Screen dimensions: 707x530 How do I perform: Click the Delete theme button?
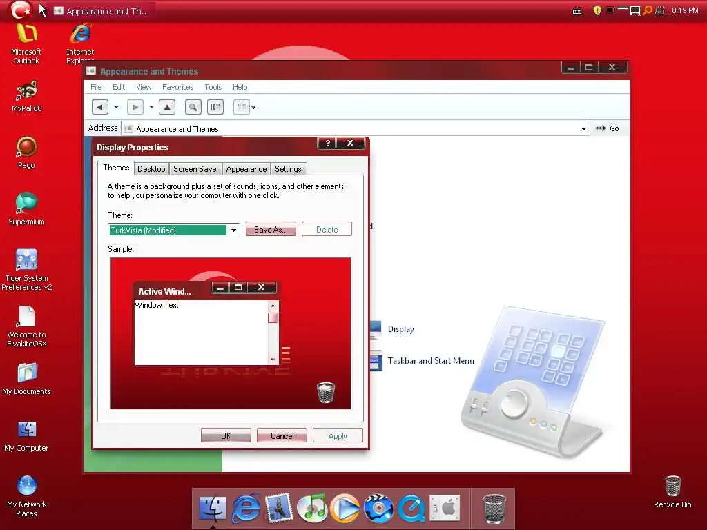(x=327, y=229)
